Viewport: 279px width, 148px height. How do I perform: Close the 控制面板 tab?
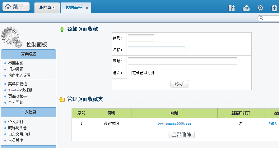87,8
